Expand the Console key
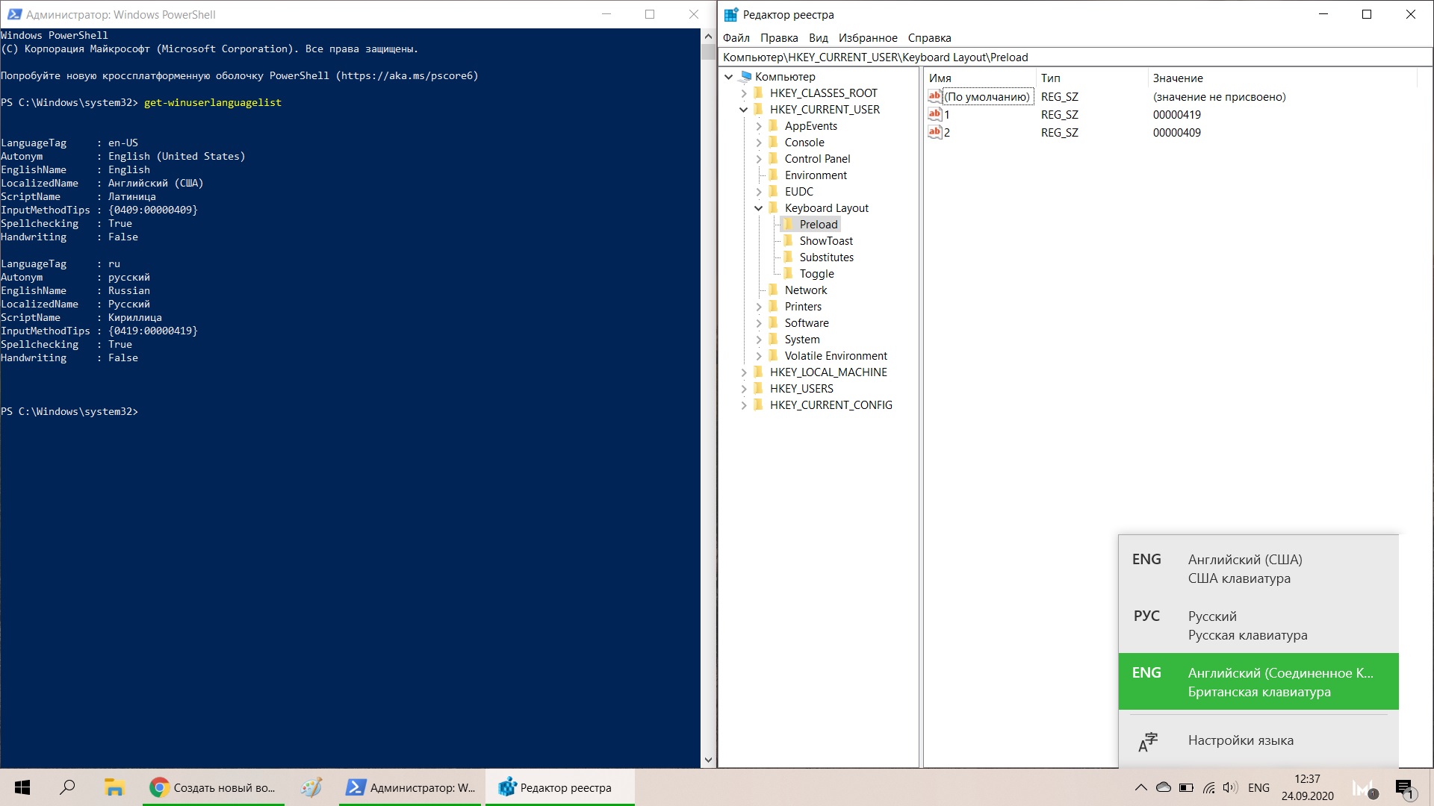 759,143
